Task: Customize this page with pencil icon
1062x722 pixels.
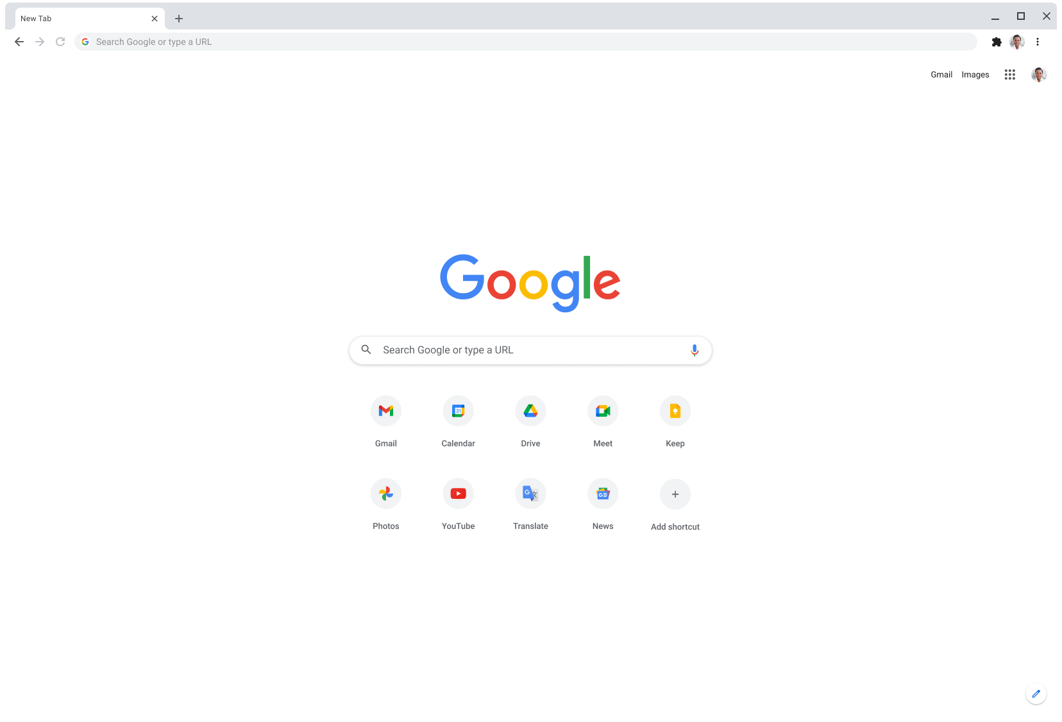Action: 1036,694
